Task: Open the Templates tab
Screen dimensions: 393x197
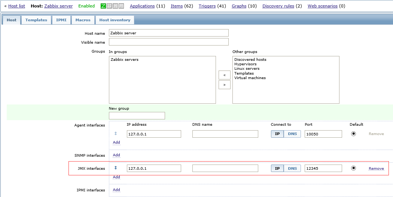Action: [36, 20]
